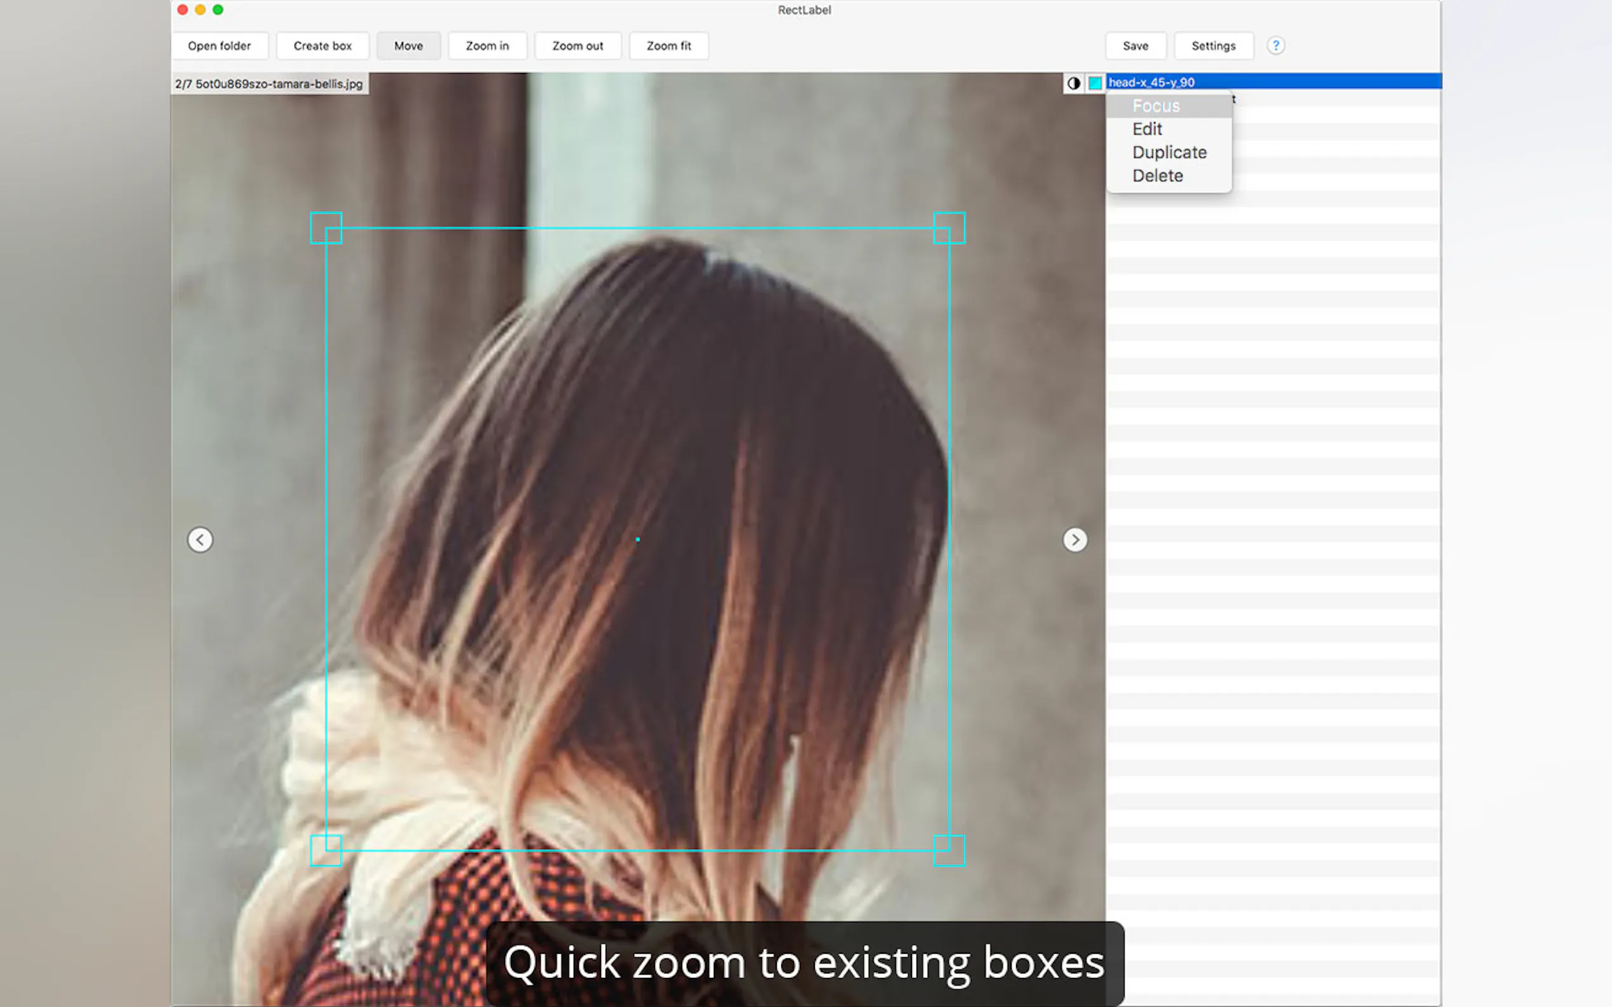Choose Edit in the context menu

pyautogui.click(x=1147, y=129)
